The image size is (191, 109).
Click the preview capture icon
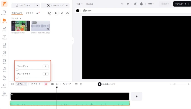[x=136, y=4]
